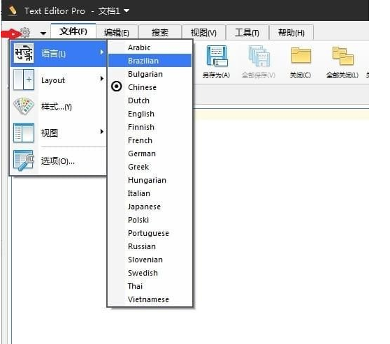Switch to the 文件(F) tab
The height and width of the screenshot is (344, 390).
(x=73, y=31)
